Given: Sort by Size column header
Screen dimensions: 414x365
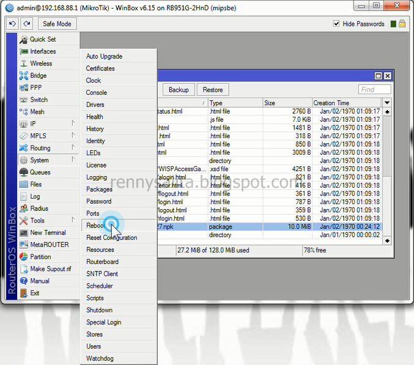Looking at the screenshot, I should pos(287,103).
